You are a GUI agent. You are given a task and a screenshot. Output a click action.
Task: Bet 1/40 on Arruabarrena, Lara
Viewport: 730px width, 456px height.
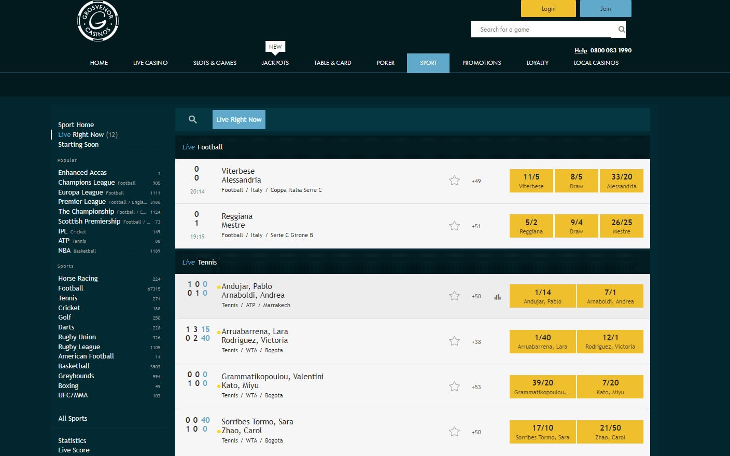tap(543, 341)
